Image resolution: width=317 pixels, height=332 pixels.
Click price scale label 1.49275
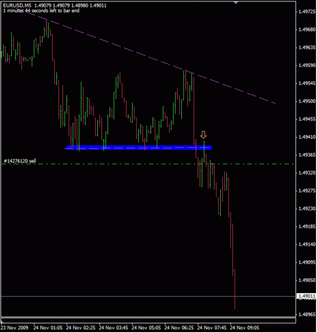307,191
